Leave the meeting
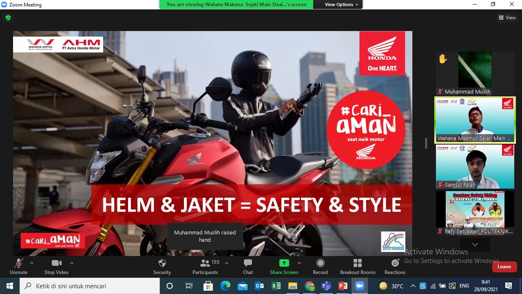The width and height of the screenshot is (522, 294). [x=504, y=267]
